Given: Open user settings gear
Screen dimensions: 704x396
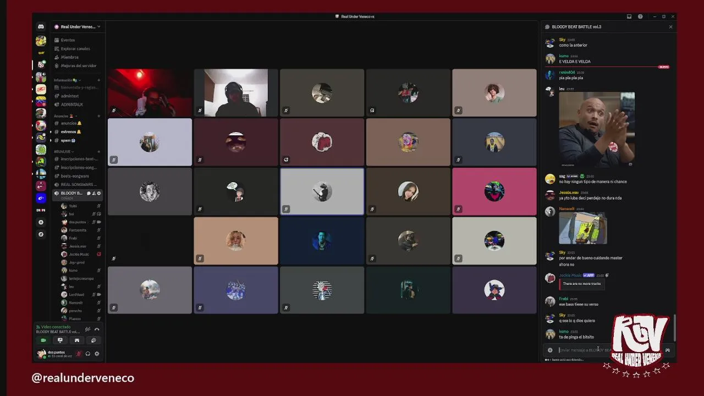Looking at the screenshot, I should click(97, 354).
